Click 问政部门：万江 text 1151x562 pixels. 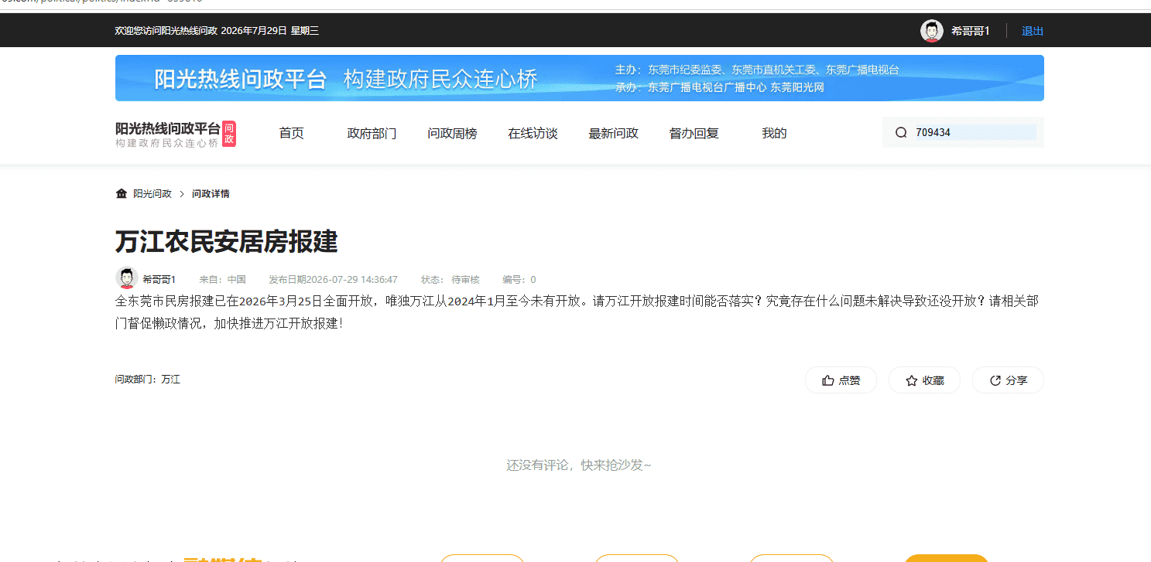148,380
